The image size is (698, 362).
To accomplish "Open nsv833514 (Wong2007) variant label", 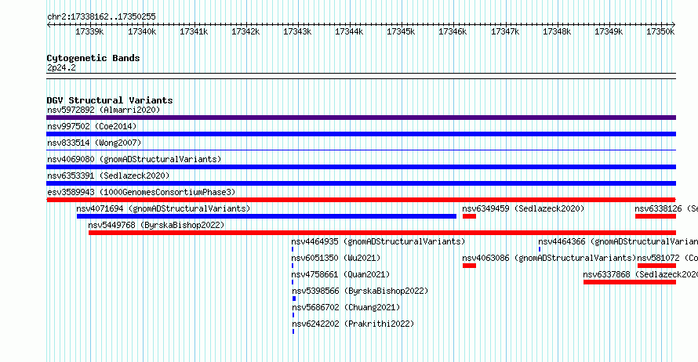I will [x=94, y=143].
